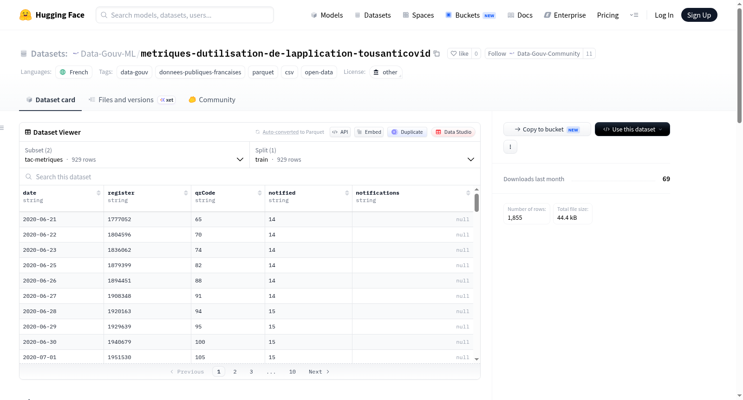Click the Datasets: breadcrumb label
This screenshot has height=400, width=743.
(x=49, y=53)
